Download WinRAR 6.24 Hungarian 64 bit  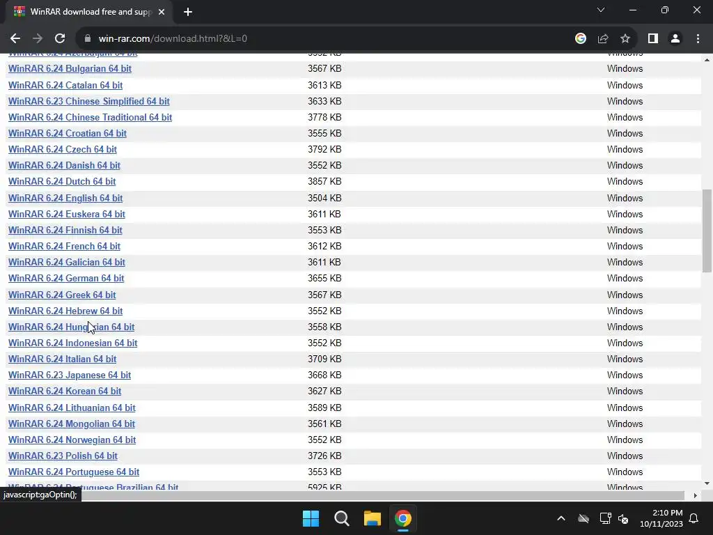point(72,327)
